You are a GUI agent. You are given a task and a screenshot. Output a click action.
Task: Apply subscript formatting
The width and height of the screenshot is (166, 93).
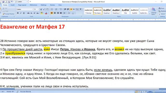(x=31, y=13)
